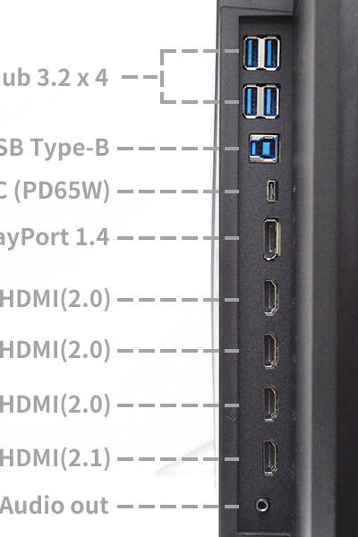Image resolution: width=358 pixels, height=537 pixels.
Task: Select right USB port in the second pair
Action: point(272,102)
